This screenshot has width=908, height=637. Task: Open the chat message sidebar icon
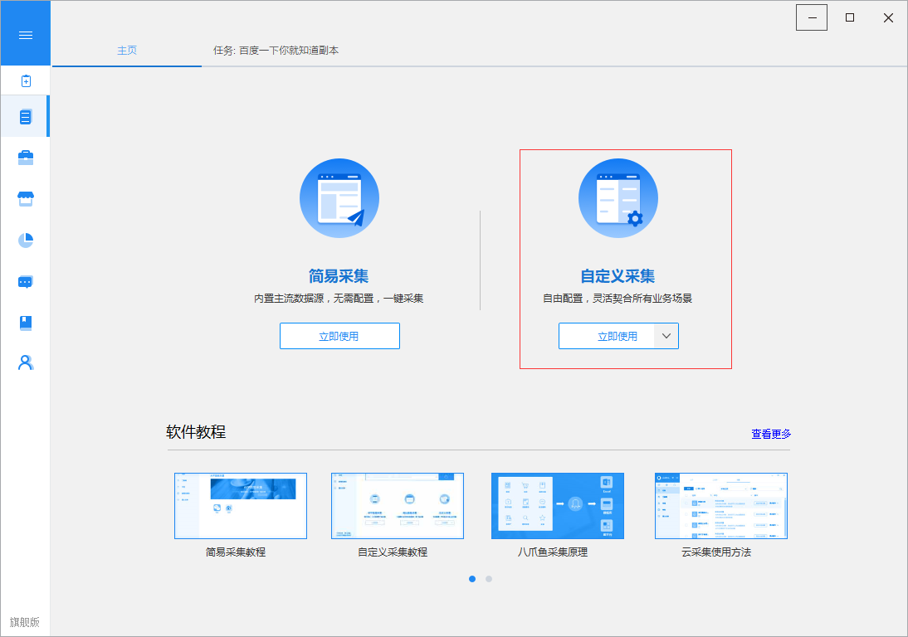[26, 282]
